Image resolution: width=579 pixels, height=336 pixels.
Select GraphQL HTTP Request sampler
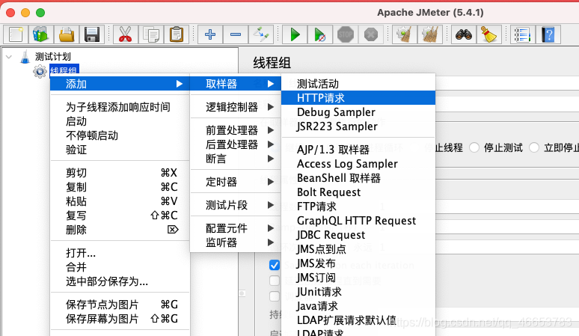tap(358, 221)
